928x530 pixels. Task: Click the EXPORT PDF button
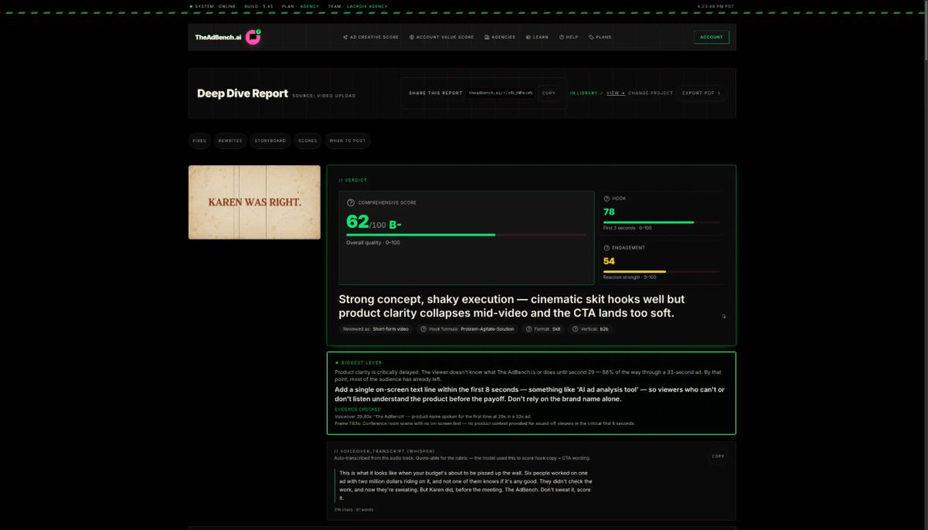(x=701, y=93)
